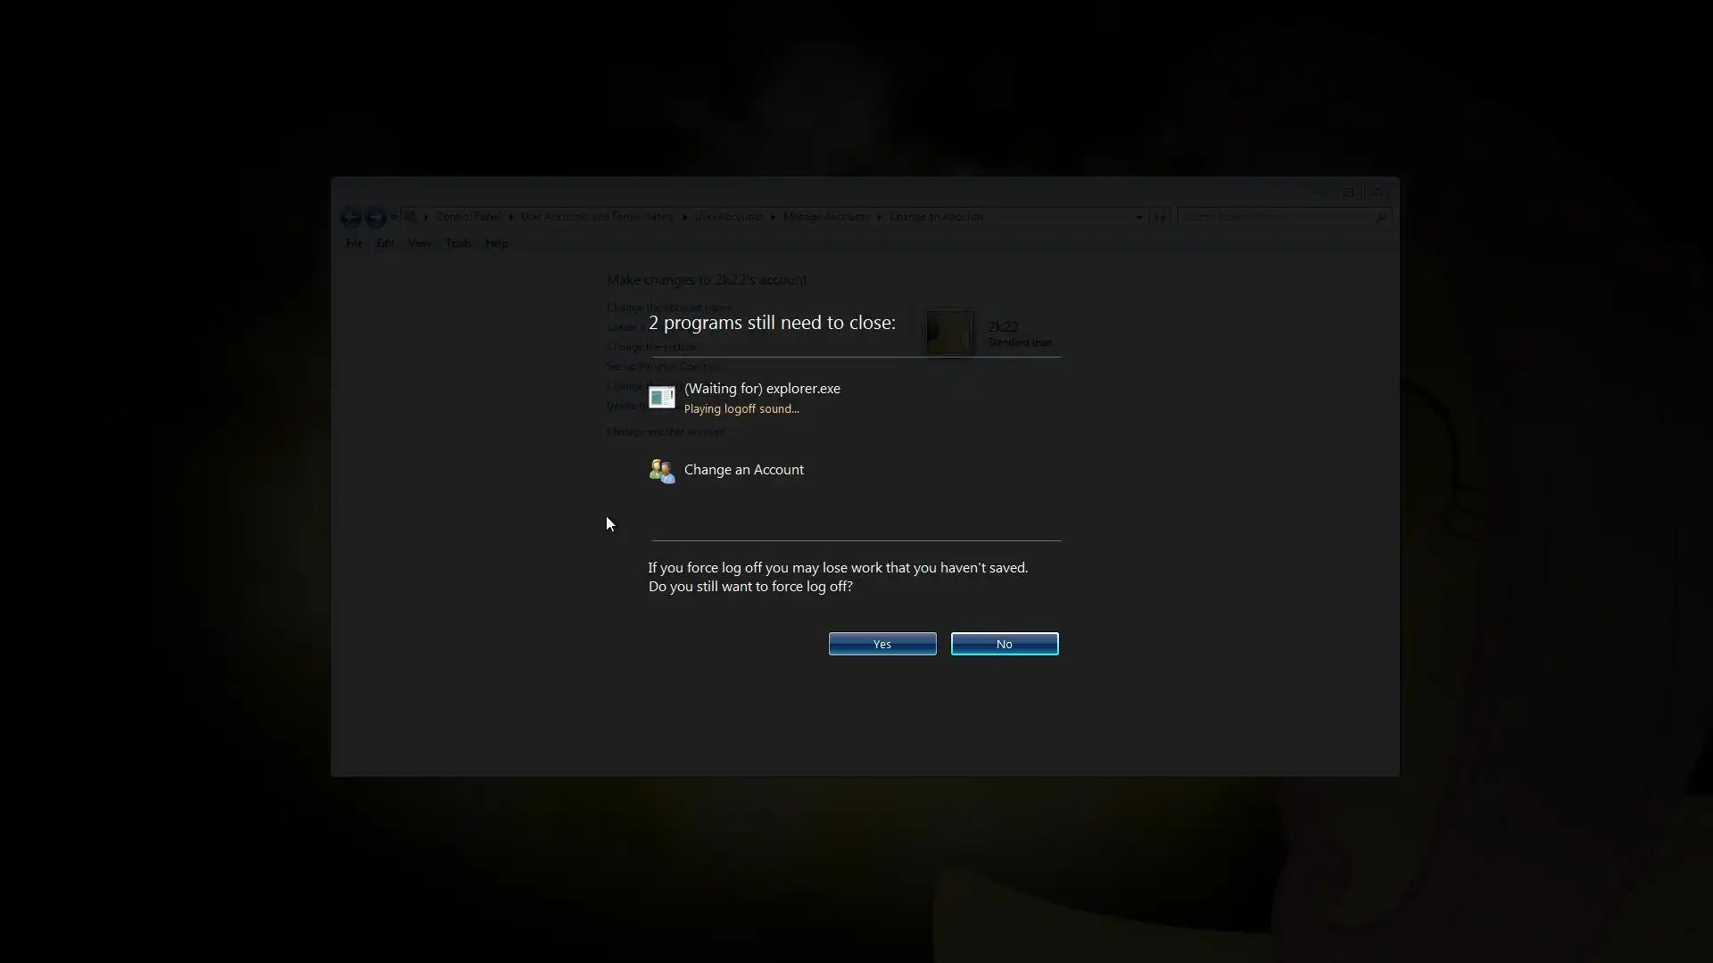Click the search magnifier icon
Image resolution: width=1713 pixels, height=963 pixels.
point(1380,217)
